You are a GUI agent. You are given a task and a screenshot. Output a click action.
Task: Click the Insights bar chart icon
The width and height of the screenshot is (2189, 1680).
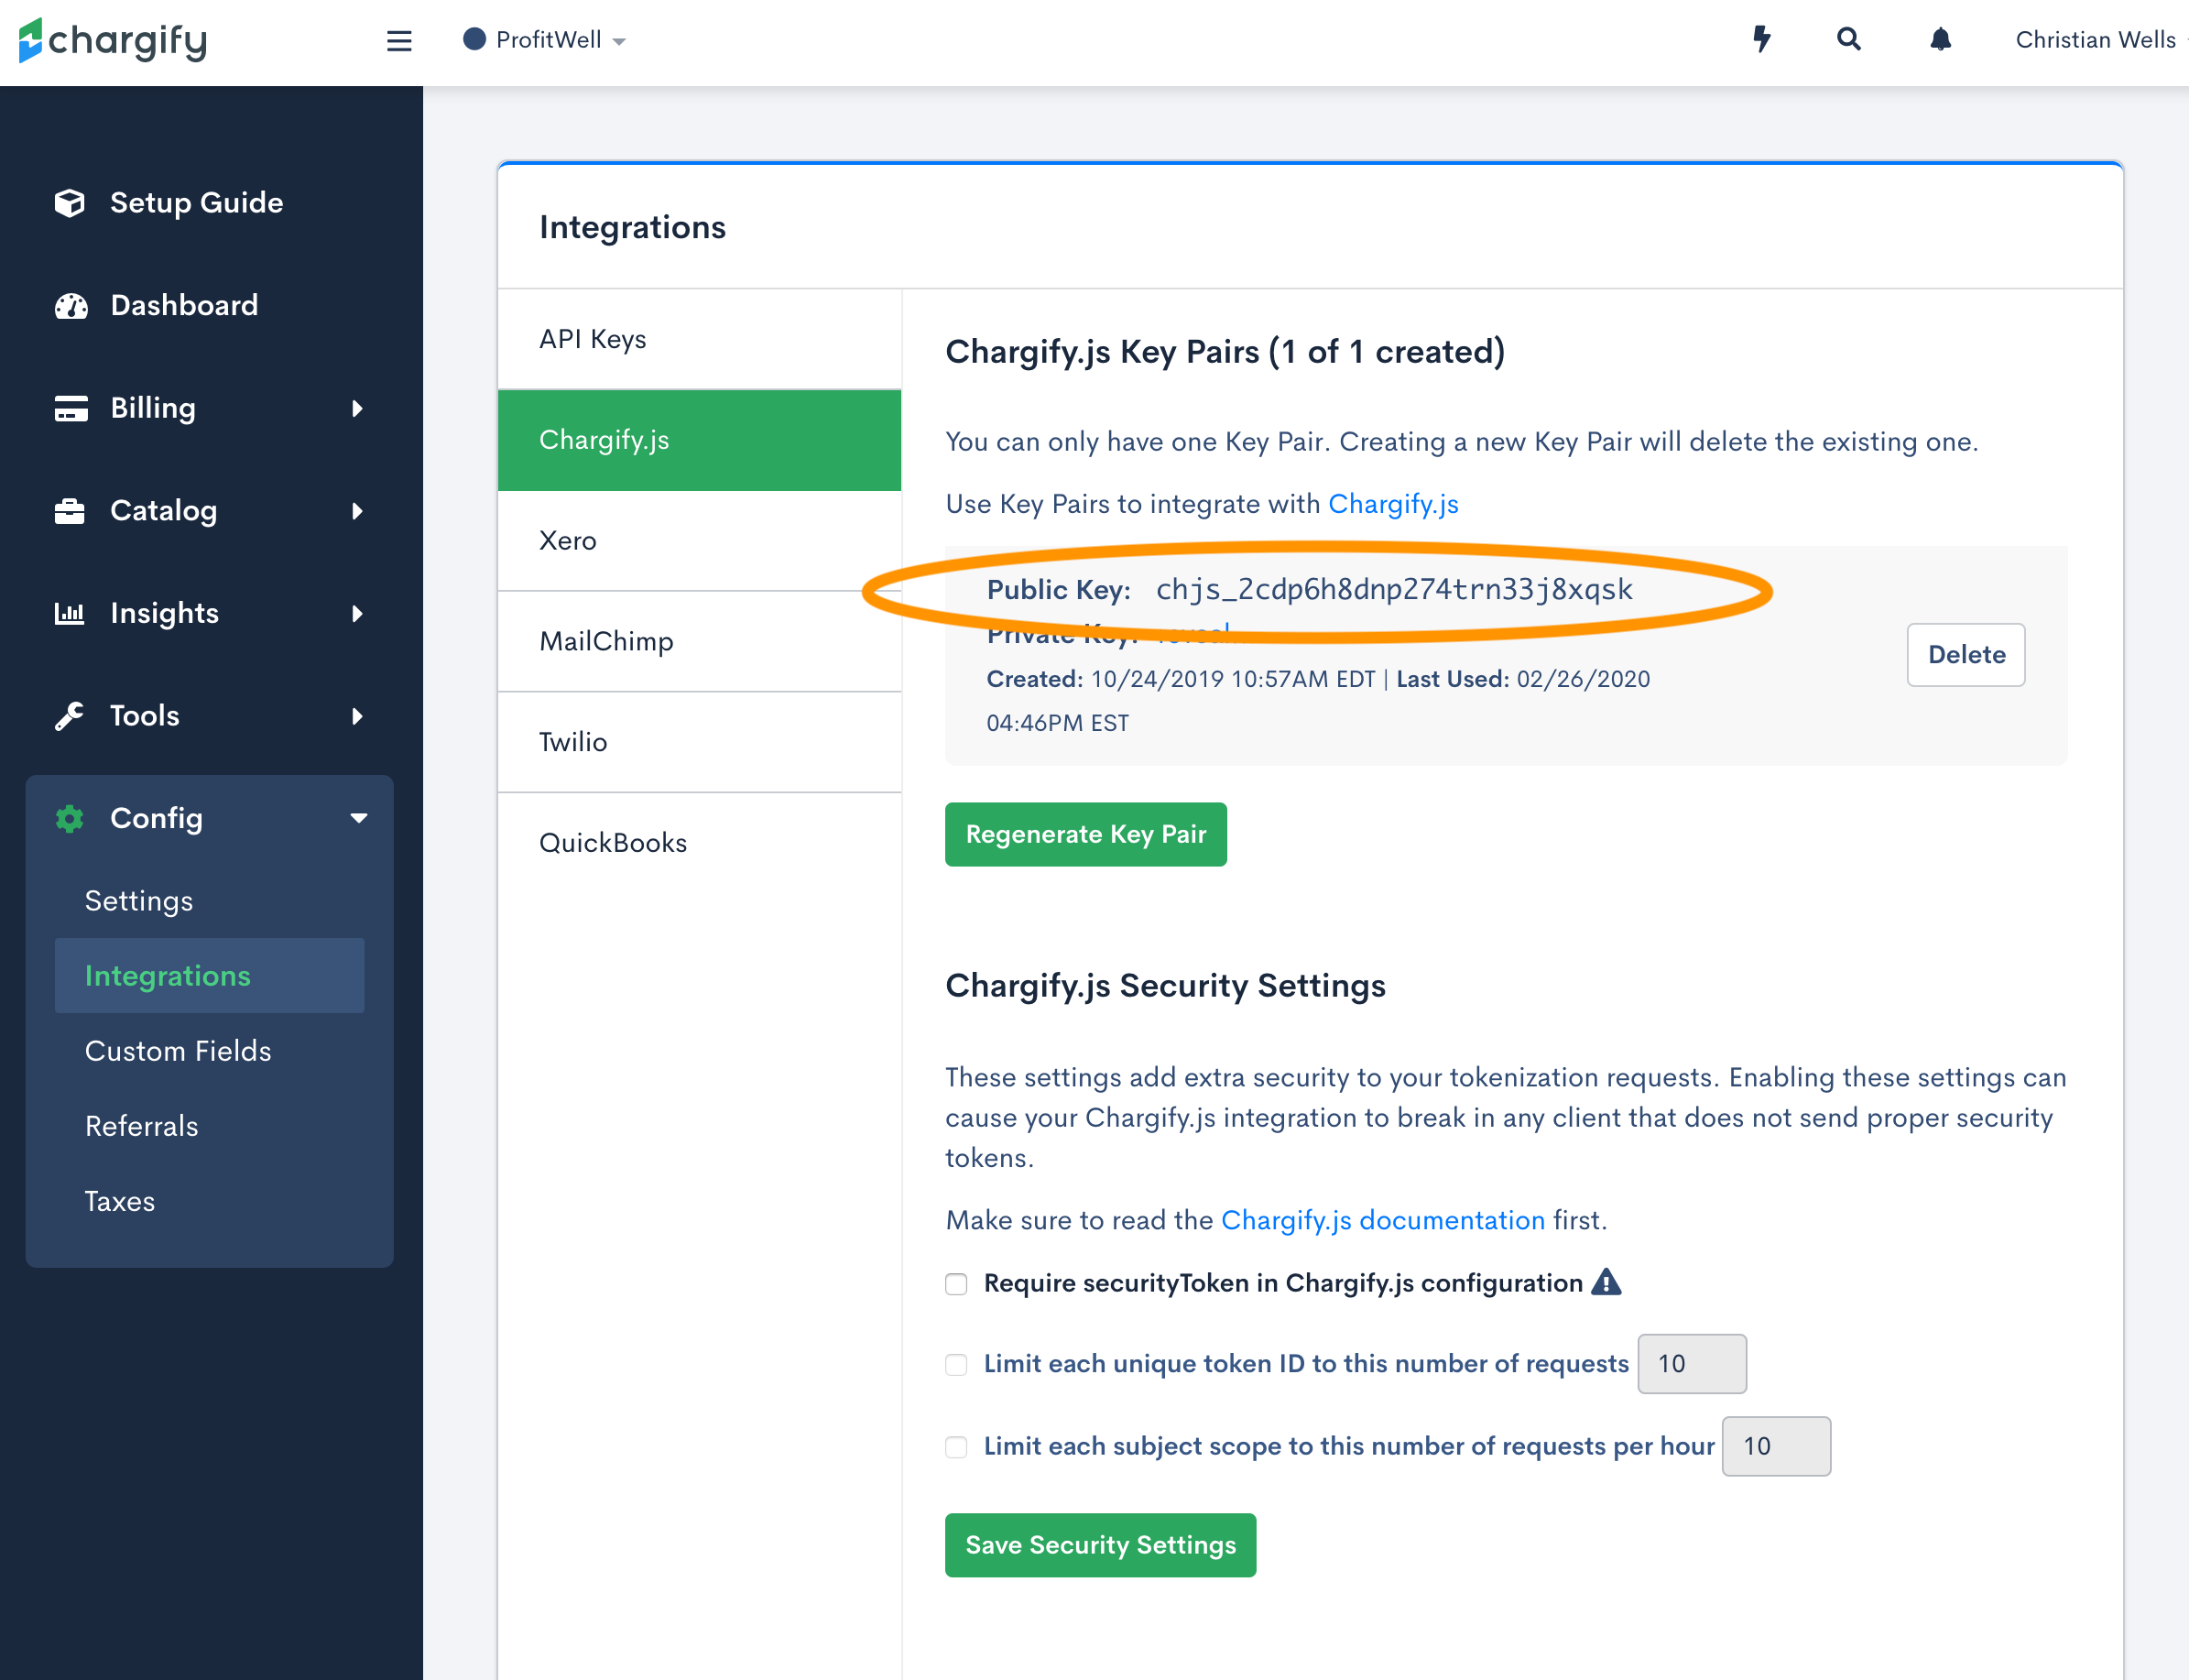pos(69,613)
